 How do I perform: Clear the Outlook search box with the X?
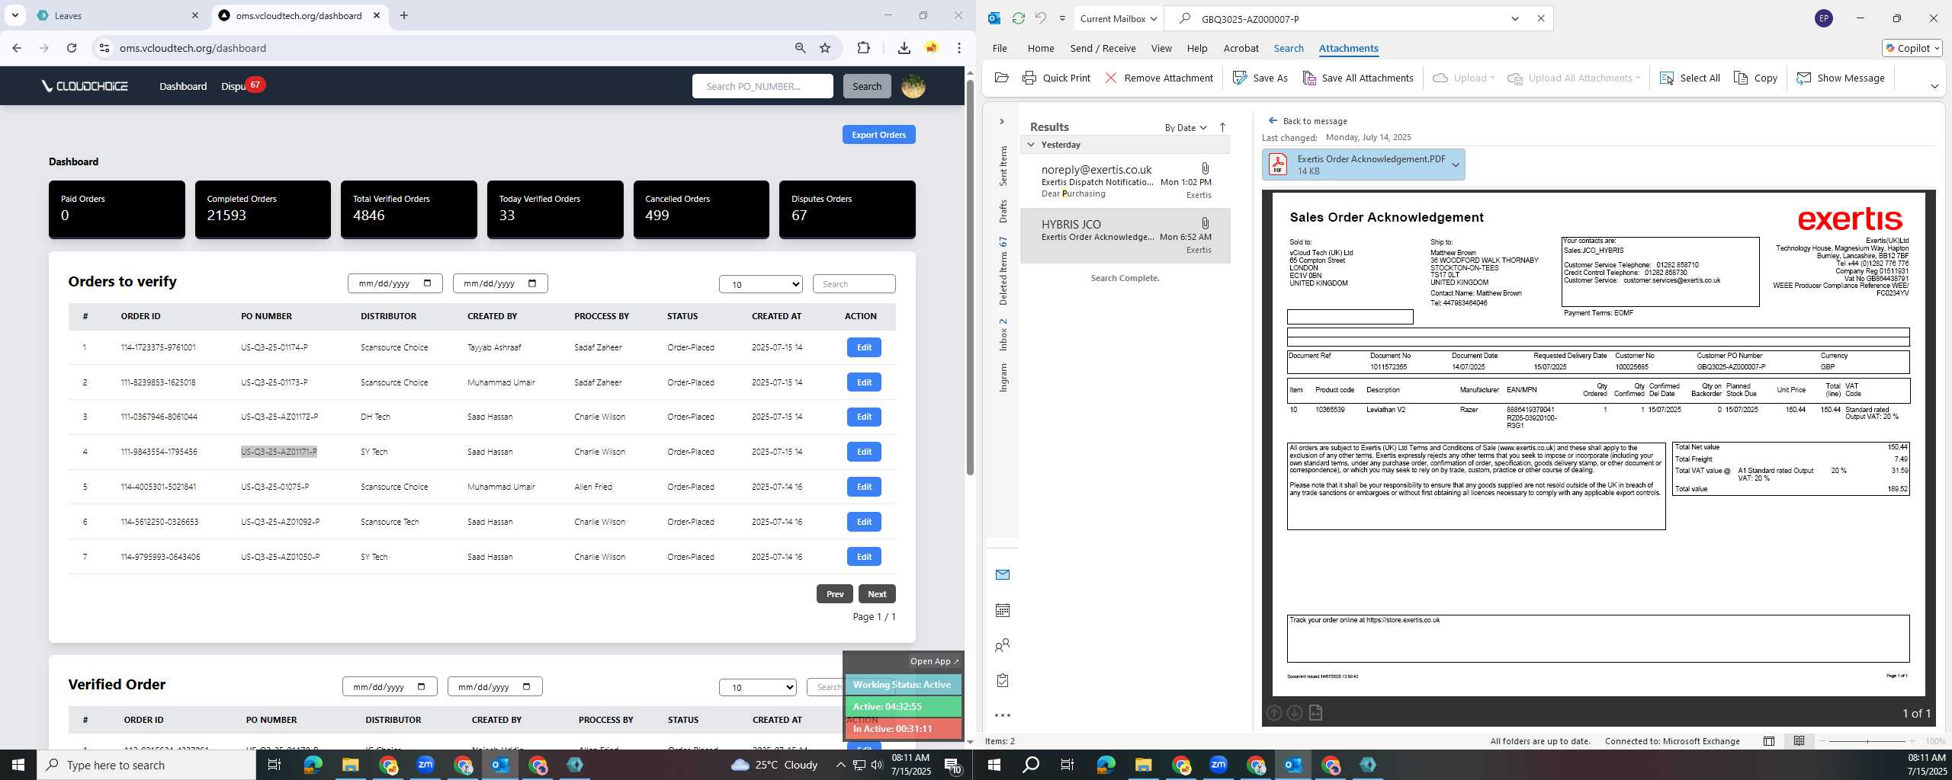point(1540,18)
